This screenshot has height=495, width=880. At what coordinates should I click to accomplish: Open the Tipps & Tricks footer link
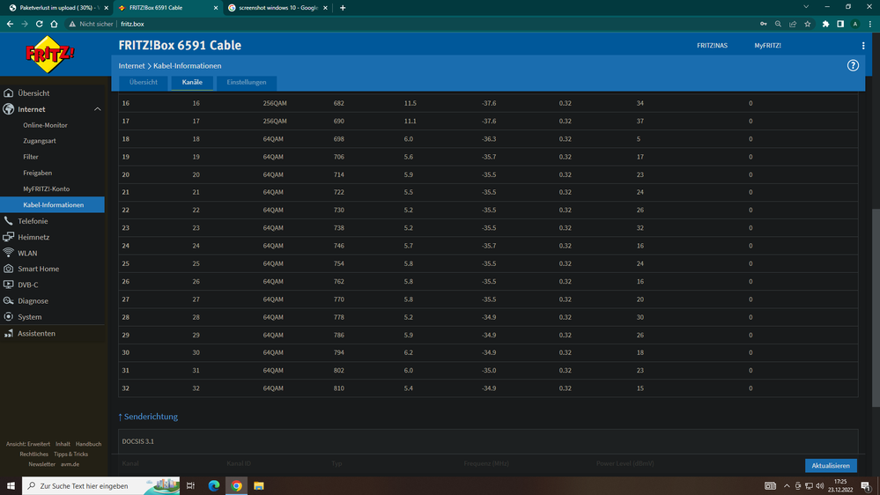pyautogui.click(x=70, y=454)
